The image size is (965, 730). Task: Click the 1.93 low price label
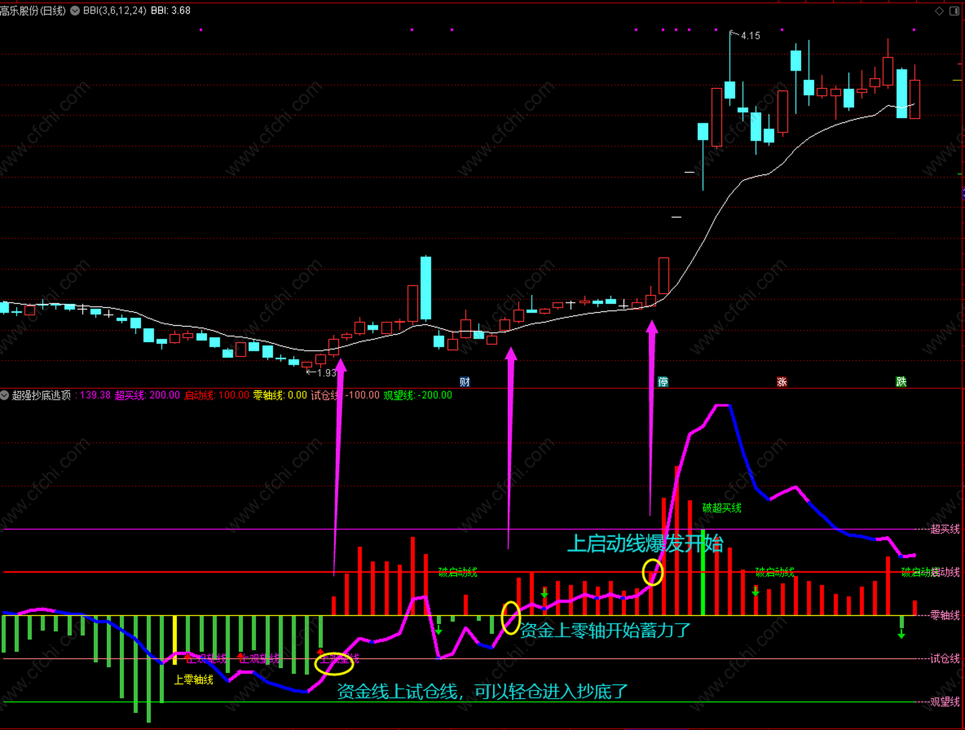(x=327, y=373)
